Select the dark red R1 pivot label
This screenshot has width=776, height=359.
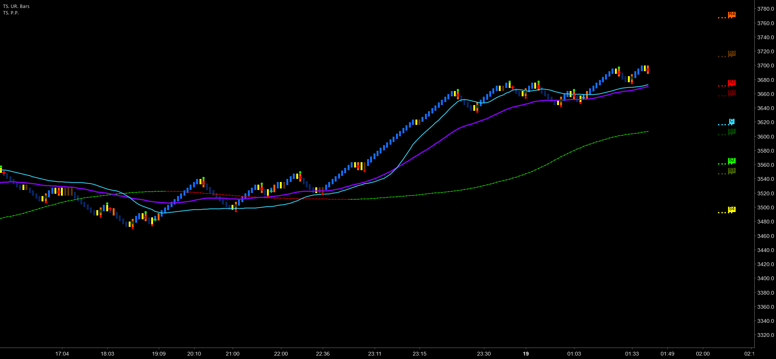coord(731,93)
